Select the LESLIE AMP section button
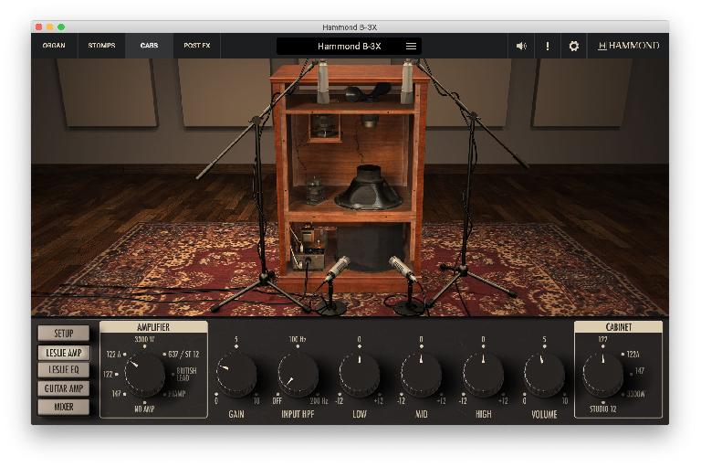701x467 pixels. tap(64, 353)
